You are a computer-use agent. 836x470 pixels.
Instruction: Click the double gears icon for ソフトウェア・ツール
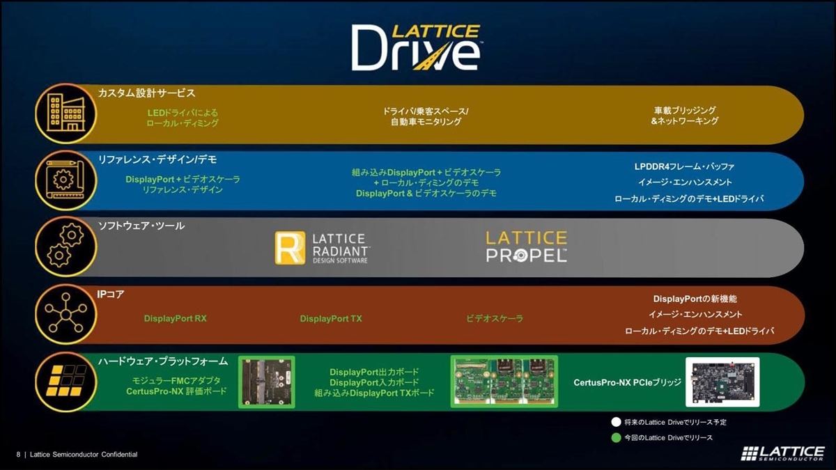tap(65, 246)
